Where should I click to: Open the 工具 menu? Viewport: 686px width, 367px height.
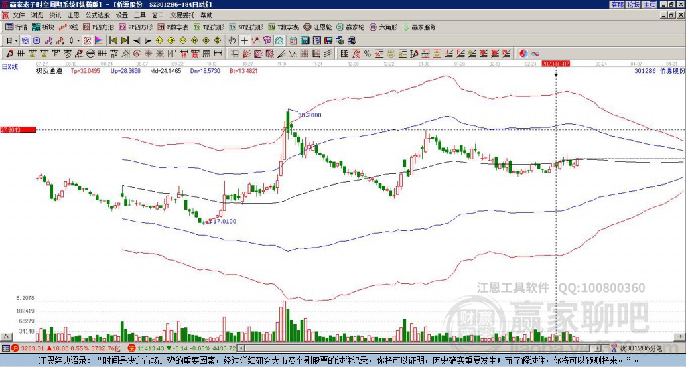[x=140, y=15]
